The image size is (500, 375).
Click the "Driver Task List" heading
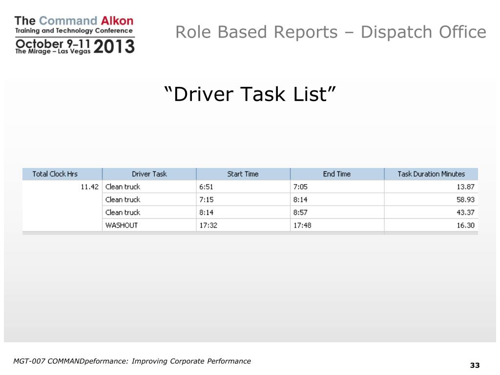point(250,94)
